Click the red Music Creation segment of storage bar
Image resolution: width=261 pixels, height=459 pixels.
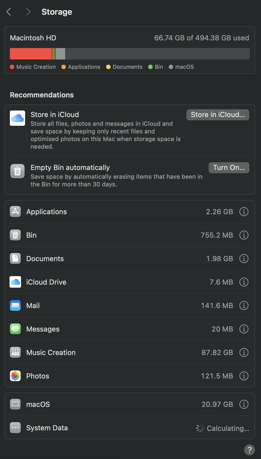(x=31, y=54)
